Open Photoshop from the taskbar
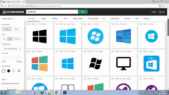Viewport: 169px width, 95px height. coord(65,93)
